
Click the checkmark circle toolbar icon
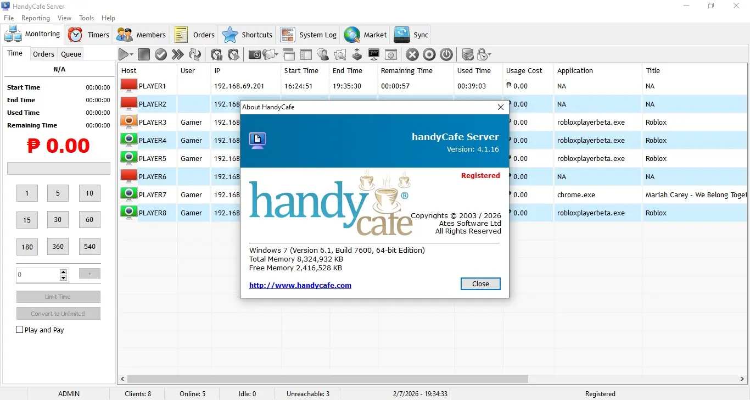pos(161,54)
